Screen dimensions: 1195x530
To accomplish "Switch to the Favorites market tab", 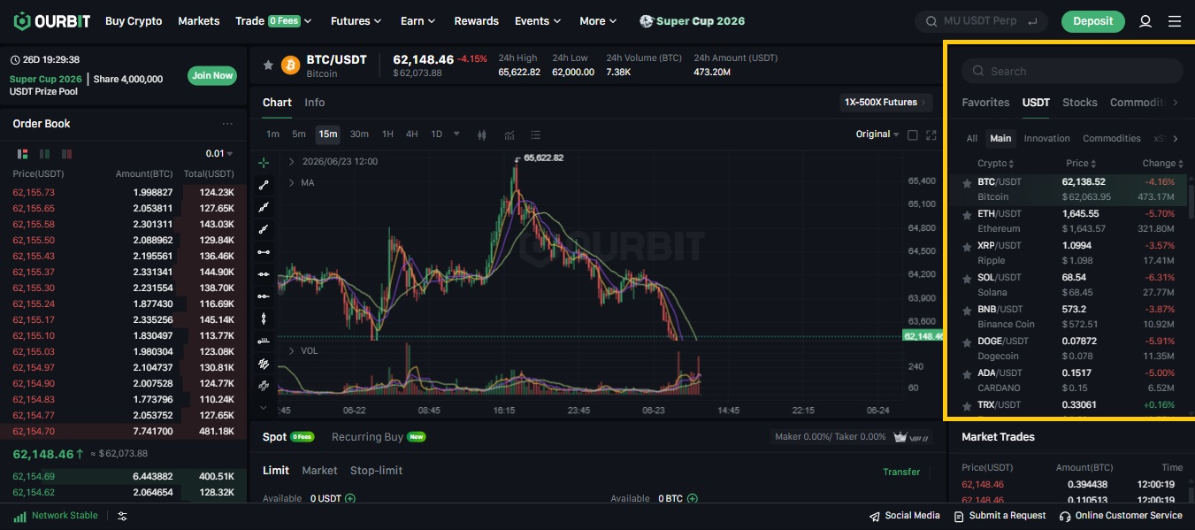I will coord(985,103).
